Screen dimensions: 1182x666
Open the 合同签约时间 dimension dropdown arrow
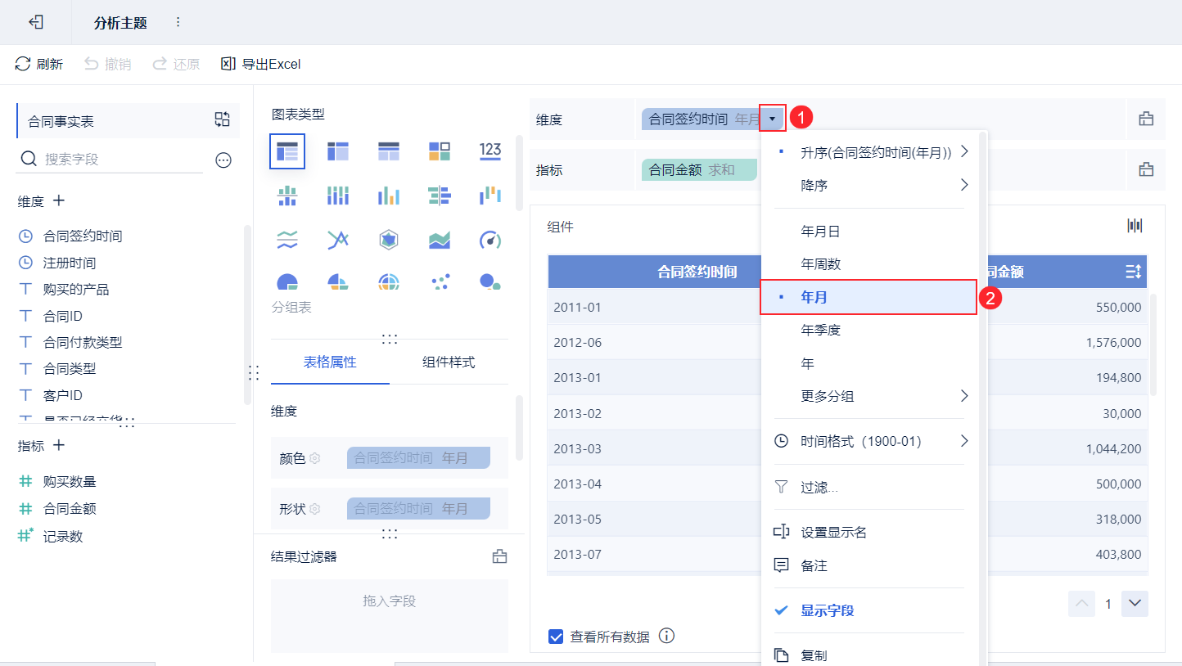tap(772, 119)
